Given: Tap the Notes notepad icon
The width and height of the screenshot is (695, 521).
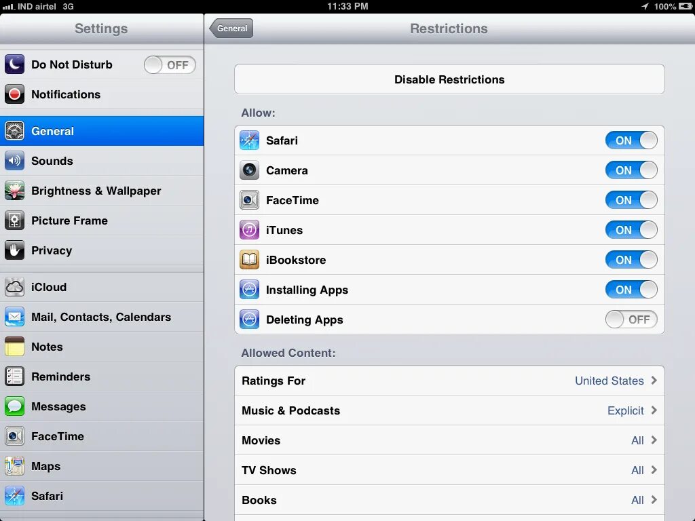Looking at the screenshot, I should coord(15,347).
